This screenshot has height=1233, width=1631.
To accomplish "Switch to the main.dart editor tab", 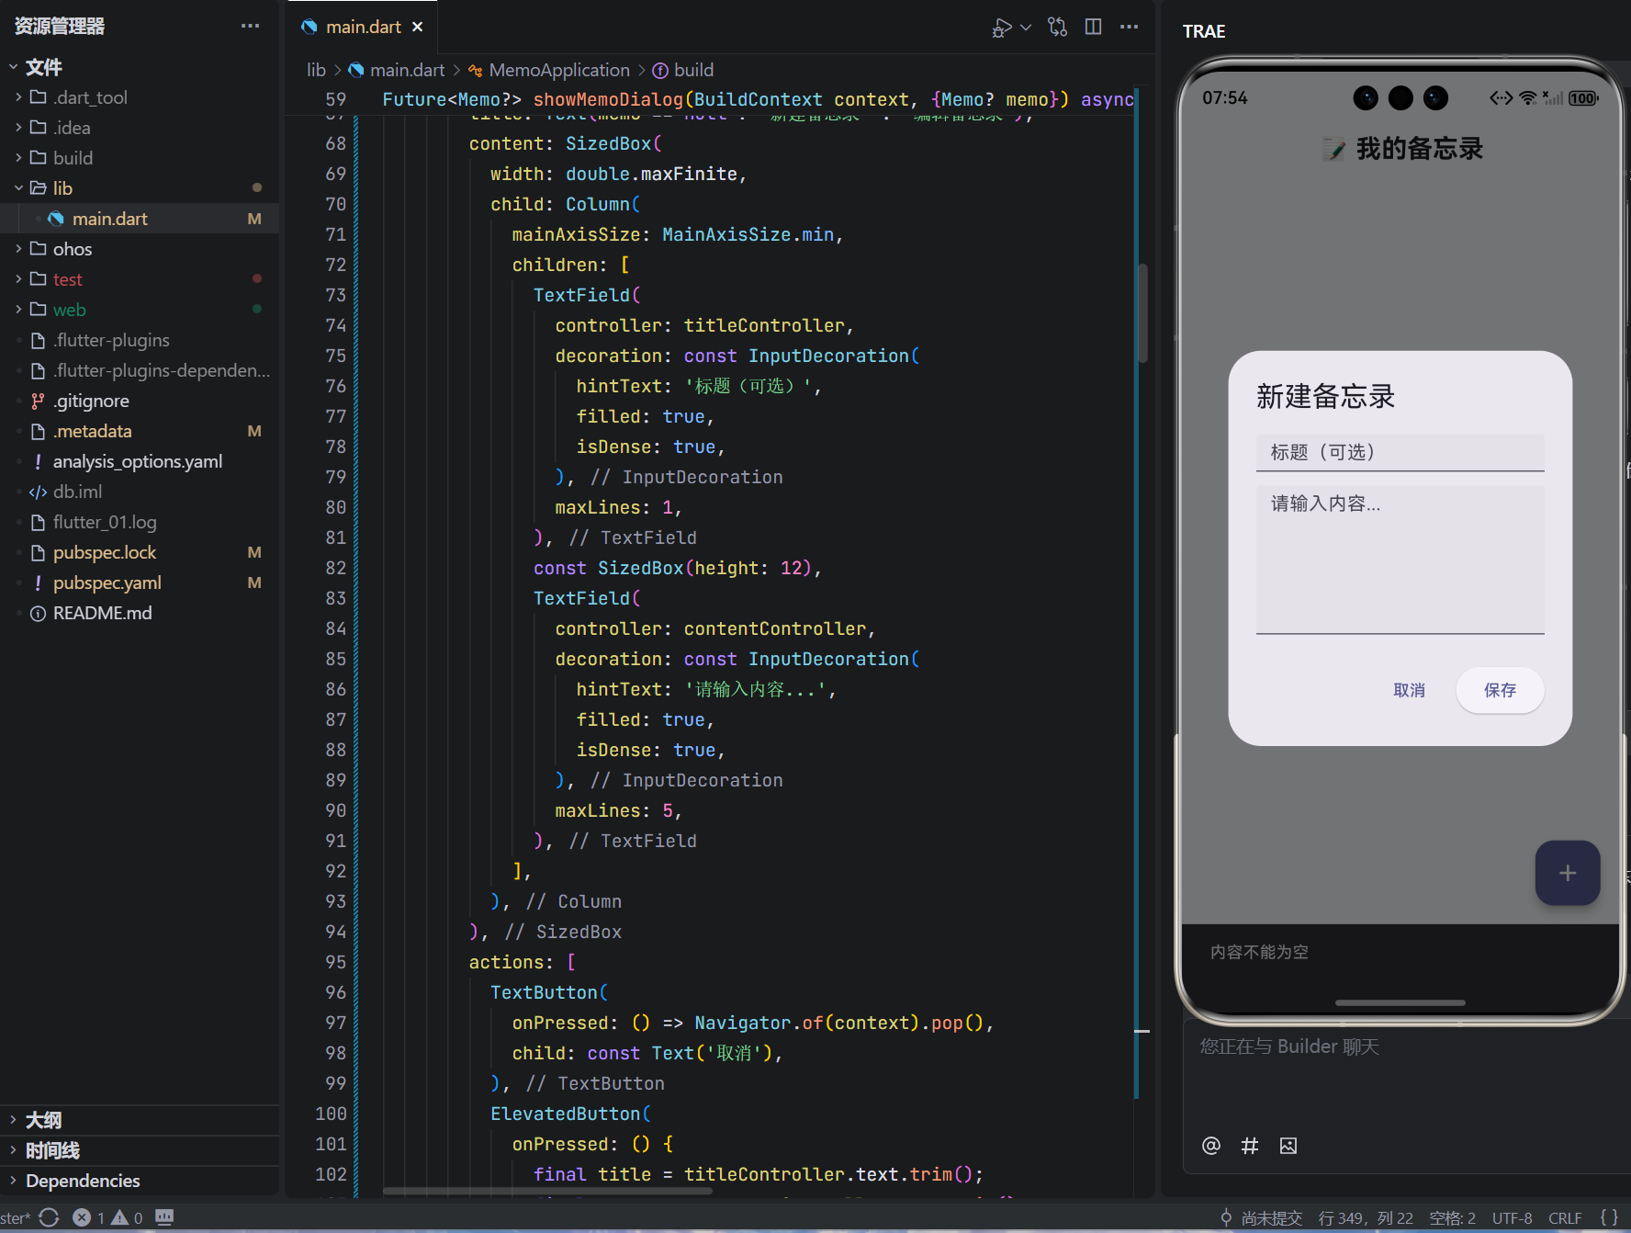I will click(x=363, y=27).
